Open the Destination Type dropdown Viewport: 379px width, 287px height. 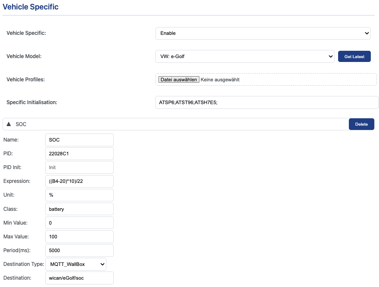coord(75,264)
